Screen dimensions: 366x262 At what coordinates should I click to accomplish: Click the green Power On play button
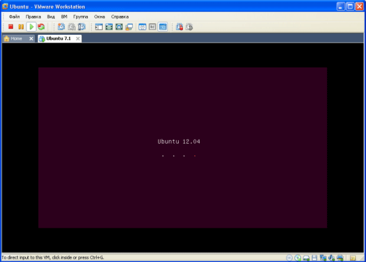pyautogui.click(x=31, y=27)
